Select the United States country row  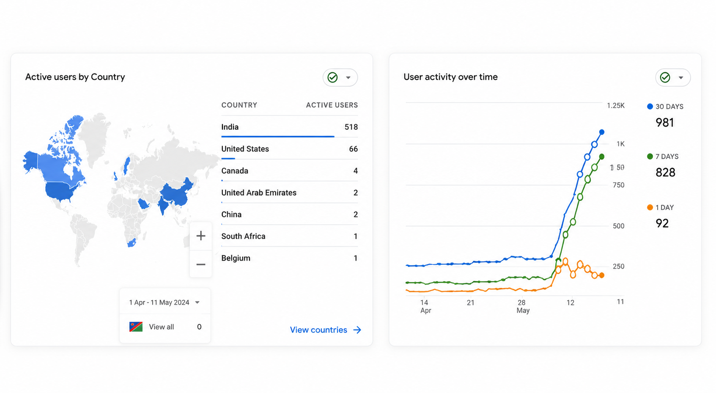290,149
